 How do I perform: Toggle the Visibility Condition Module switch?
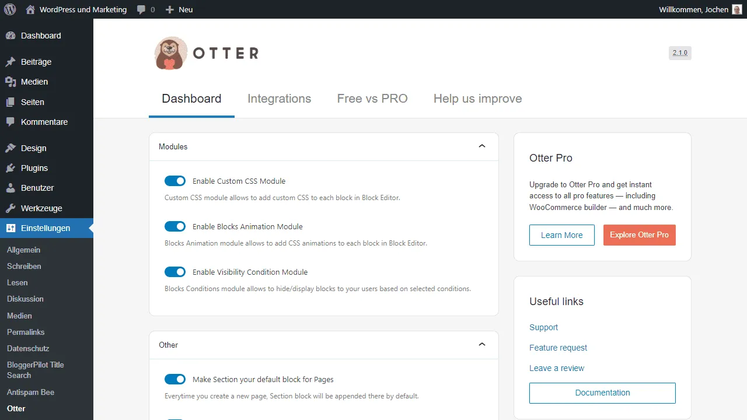[175, 272]
